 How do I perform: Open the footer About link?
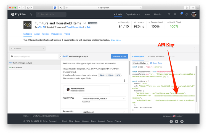click(x=64, y=121)
